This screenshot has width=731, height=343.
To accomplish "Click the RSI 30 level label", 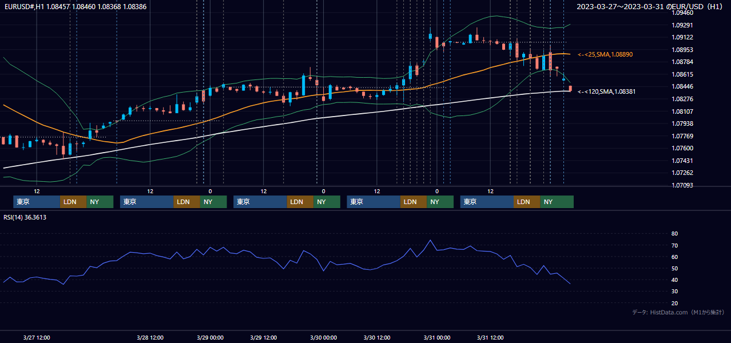I will coord(674,292).
